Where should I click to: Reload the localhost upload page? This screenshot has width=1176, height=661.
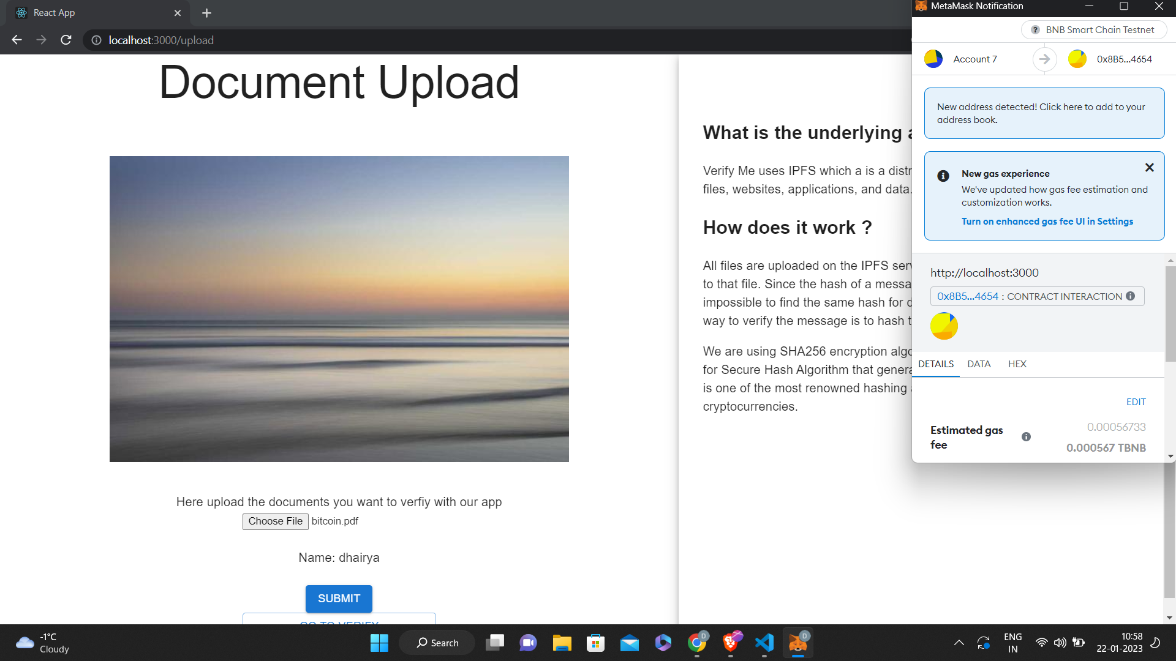(66, 40)
